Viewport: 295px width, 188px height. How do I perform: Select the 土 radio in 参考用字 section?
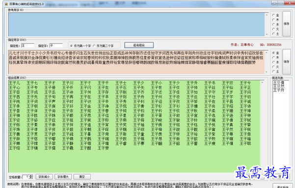point(275,34)
